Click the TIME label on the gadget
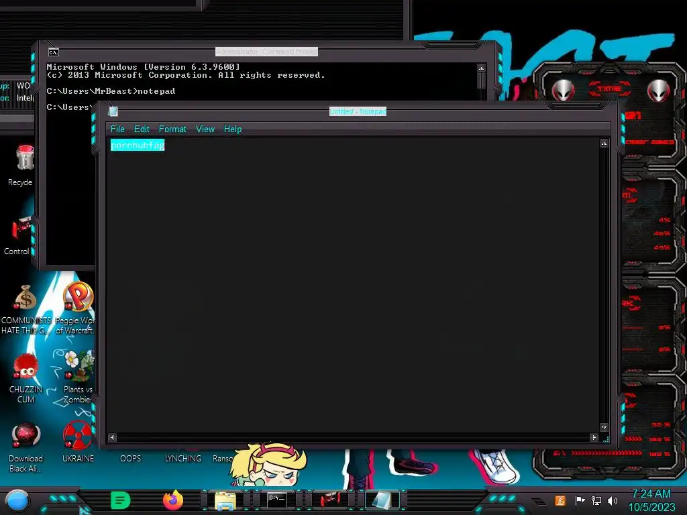Screen dimensions: 687x515 pos(609,89)
